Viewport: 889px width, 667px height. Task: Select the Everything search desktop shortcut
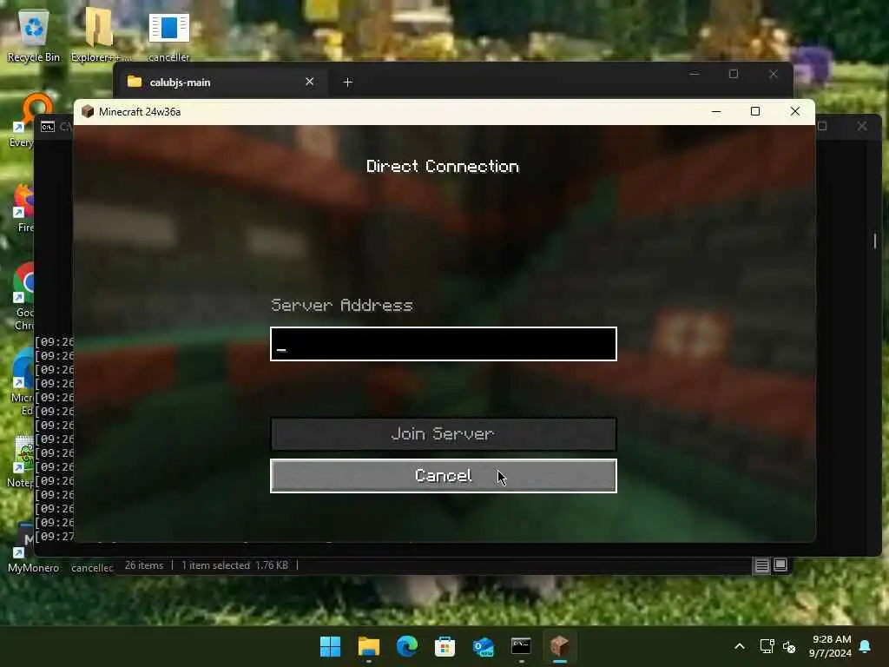coord(25,120)
